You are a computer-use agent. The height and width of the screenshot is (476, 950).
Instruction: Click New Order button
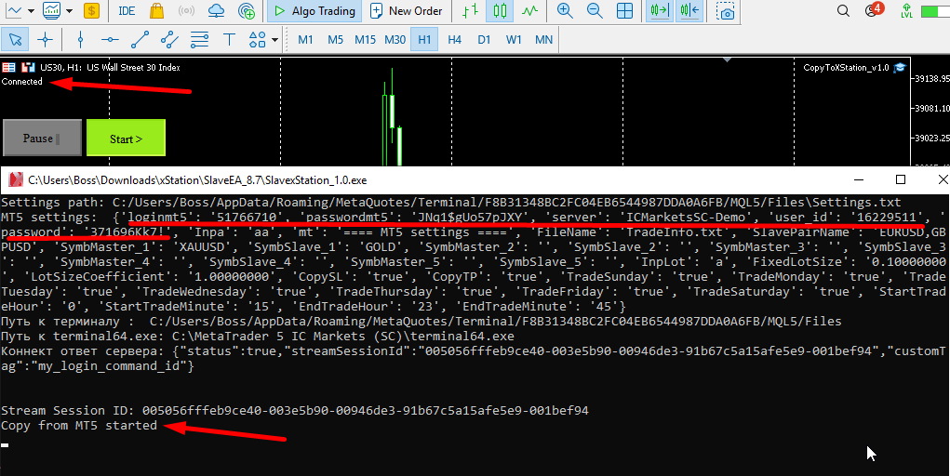click(x=407, y=10)
